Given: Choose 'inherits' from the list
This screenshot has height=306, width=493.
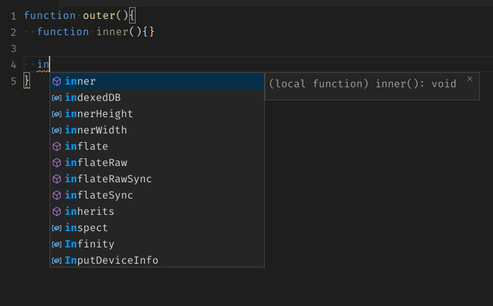Looking at the screenshot, I should click(157, 212).
